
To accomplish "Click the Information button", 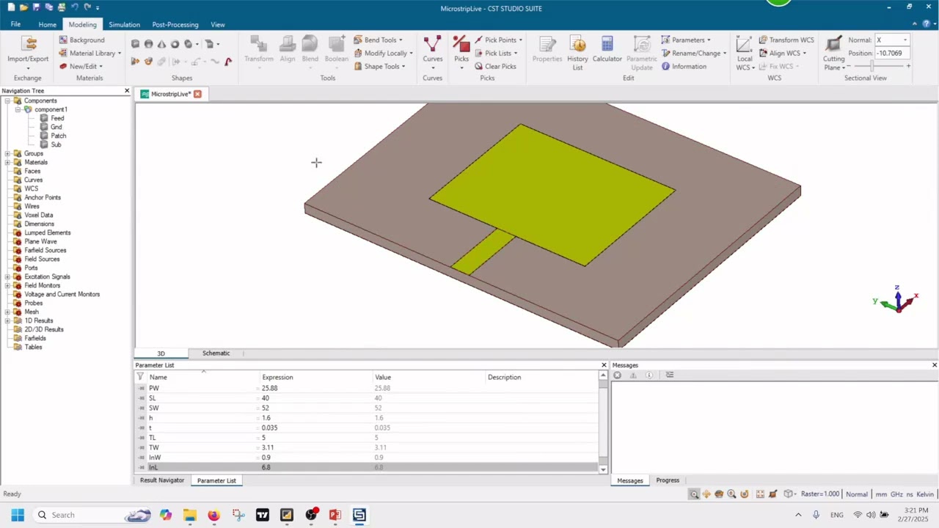I will [684, 66].
